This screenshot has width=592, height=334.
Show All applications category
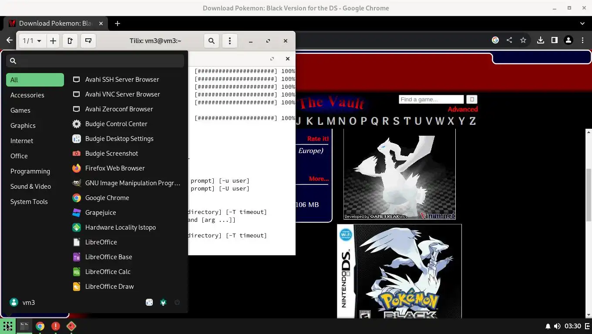click(x=35, y=80)
